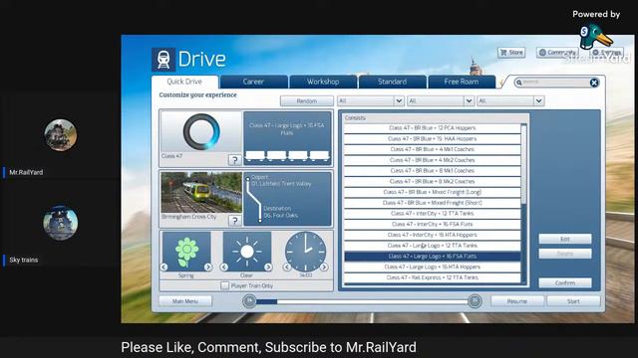This screenshot has width=638, height=358.
Task: Open the Store via its cart button
Action: 511,53
